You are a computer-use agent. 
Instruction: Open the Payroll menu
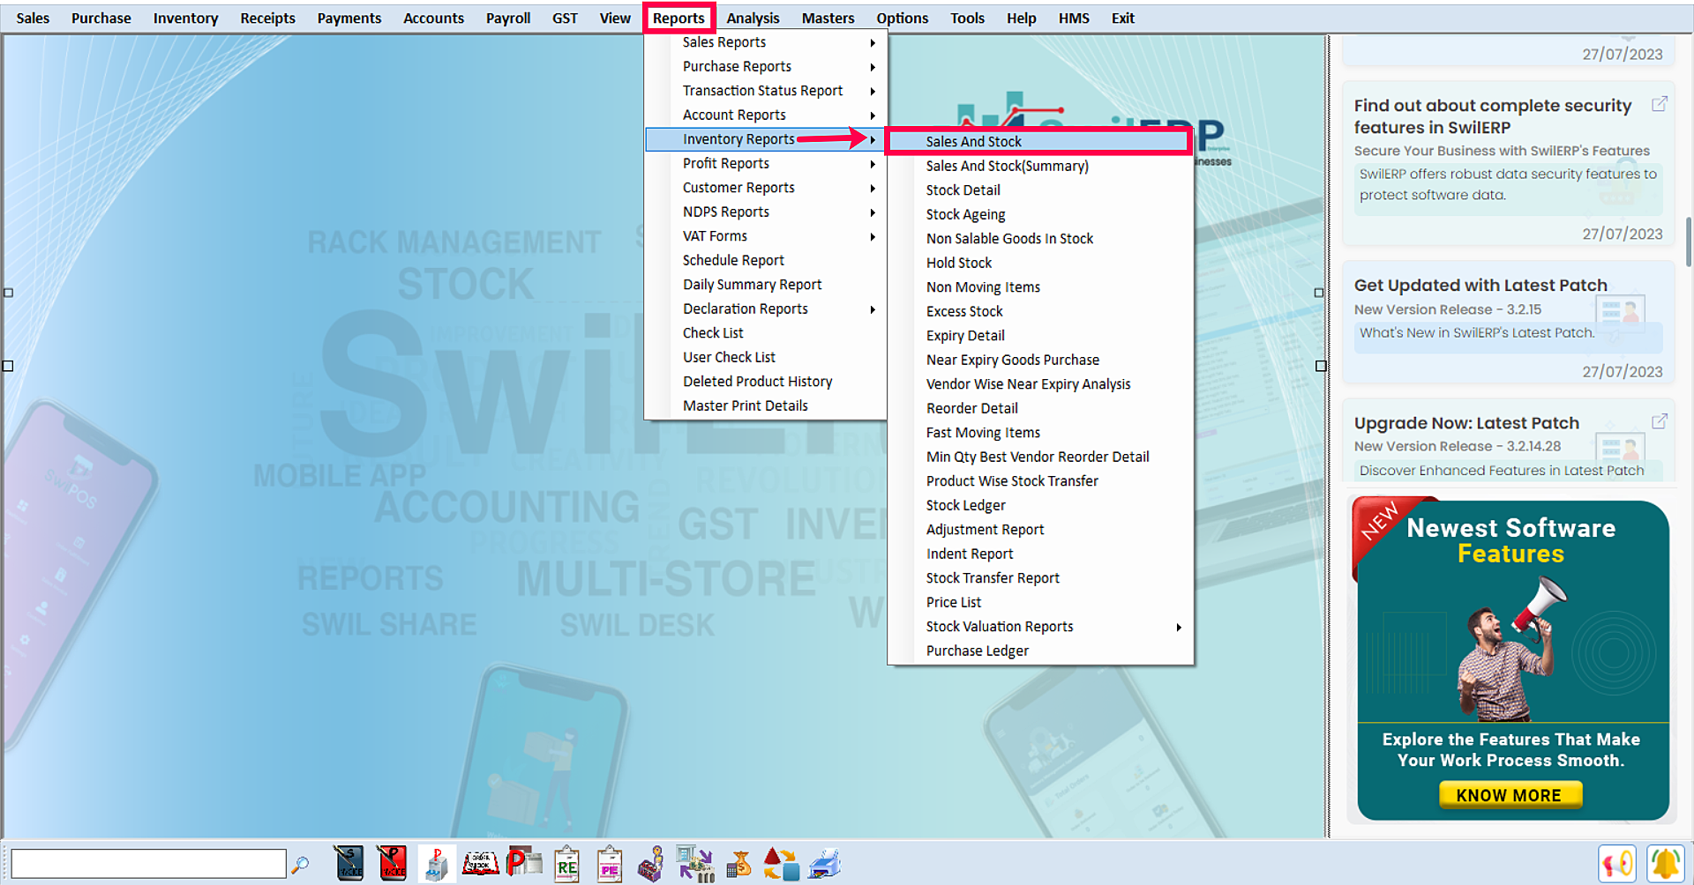pos(508,18)
